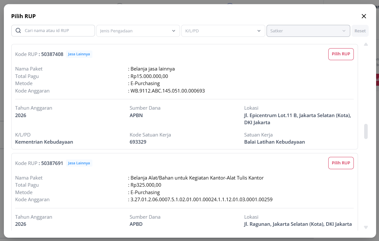
Task: Click scrollbar down arrow in RUP list
Action: (x=366, y=227)
